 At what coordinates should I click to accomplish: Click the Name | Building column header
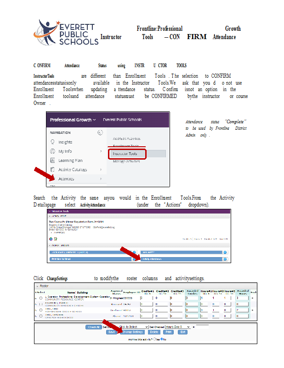pyautogui.click(x=77, y=293)
